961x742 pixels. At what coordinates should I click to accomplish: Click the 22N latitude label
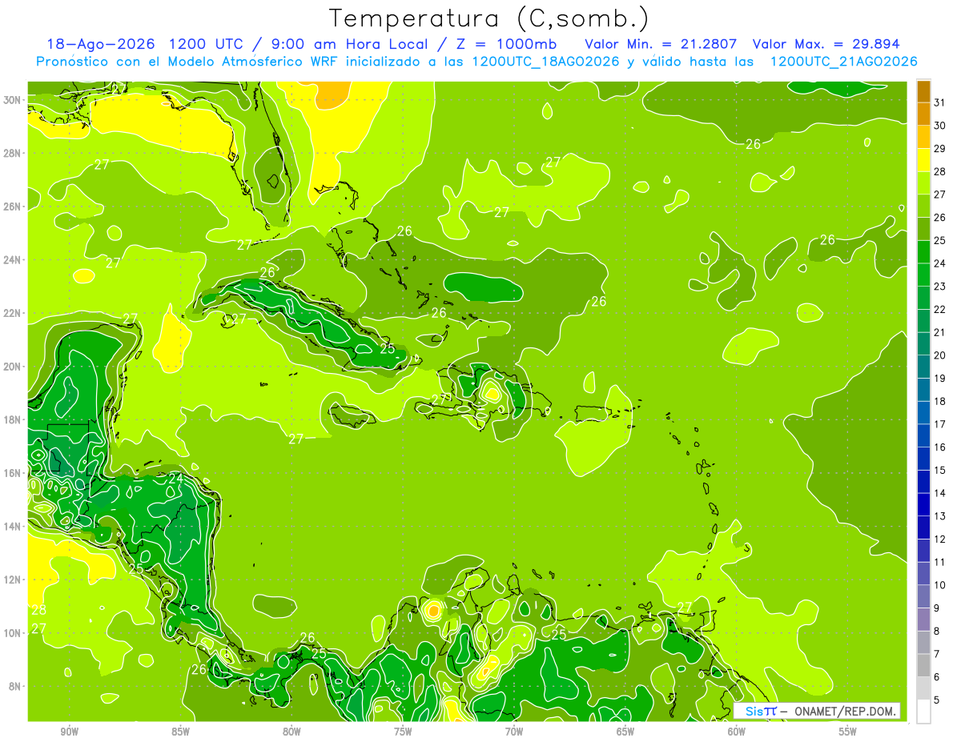coord(14,313)
